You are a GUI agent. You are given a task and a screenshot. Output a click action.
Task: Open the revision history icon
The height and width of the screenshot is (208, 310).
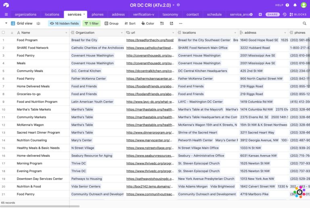pos(285,15)
